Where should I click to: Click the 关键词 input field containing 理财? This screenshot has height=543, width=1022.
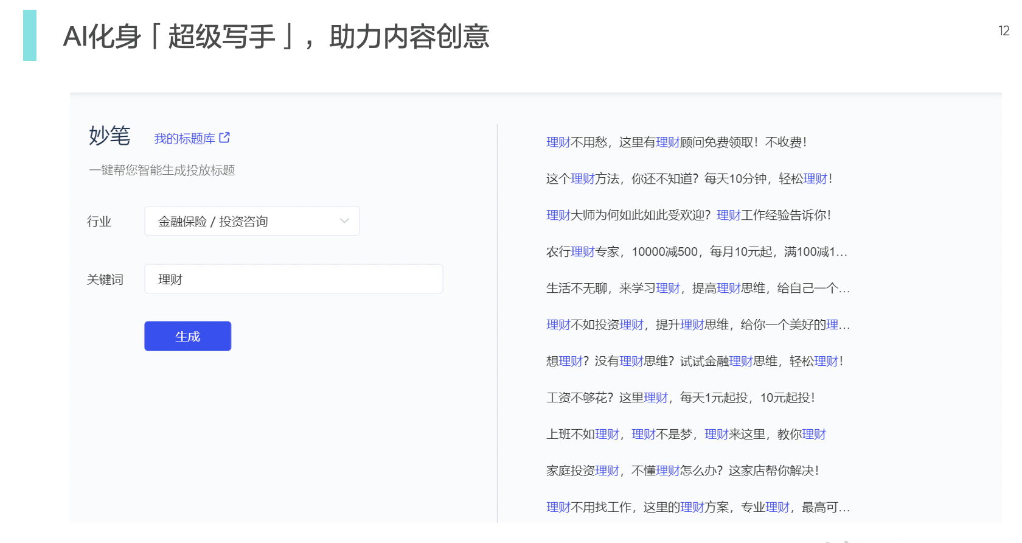tap(293, 279)
